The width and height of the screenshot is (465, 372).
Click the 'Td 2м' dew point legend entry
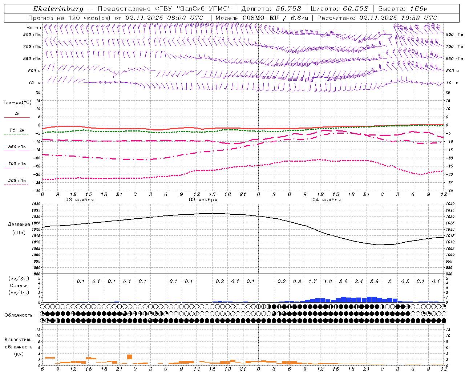(17, 130)
